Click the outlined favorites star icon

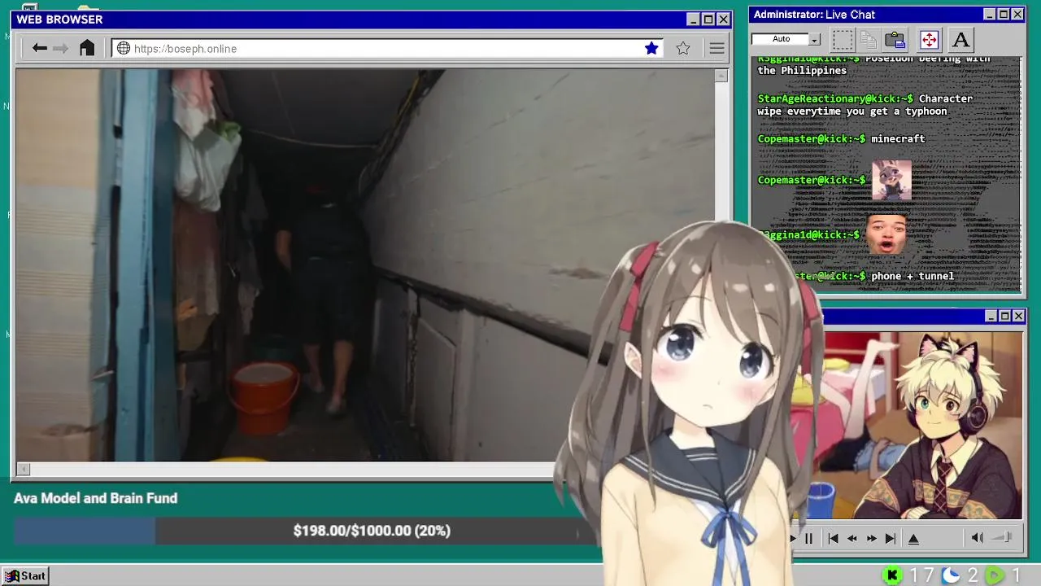click(683, 48)
